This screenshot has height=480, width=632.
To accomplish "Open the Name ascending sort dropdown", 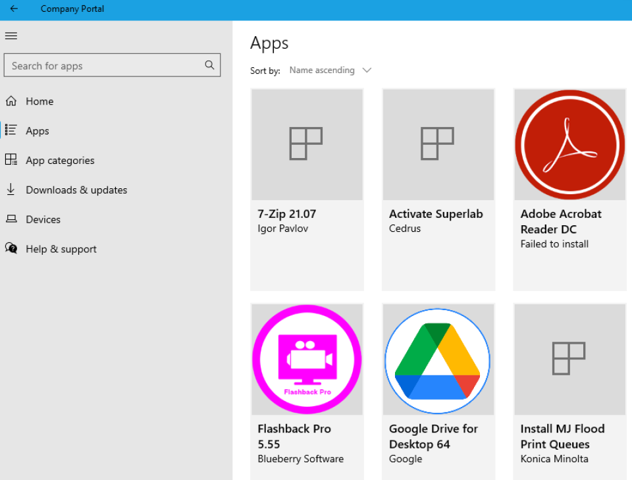I will click(x=330, y=70).
